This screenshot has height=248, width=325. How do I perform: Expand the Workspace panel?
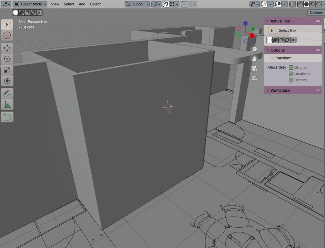click(280, 91)
